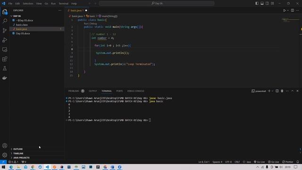
Task: Switch to the PROBLEMS tab
Action: pyautogui.click(x=74, y=91)
